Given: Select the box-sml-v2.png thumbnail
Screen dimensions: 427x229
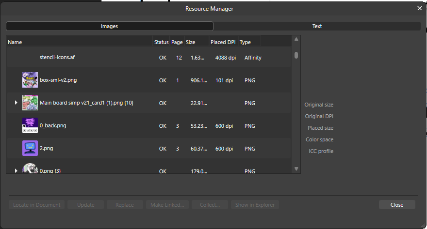Looking at the screenshot, I should point(30,80).
